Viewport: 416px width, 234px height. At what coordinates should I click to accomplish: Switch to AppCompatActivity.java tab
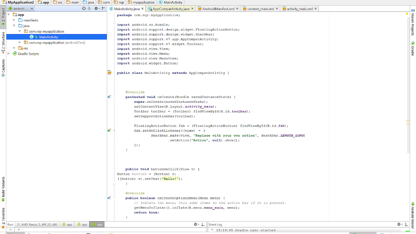[171, 9]
